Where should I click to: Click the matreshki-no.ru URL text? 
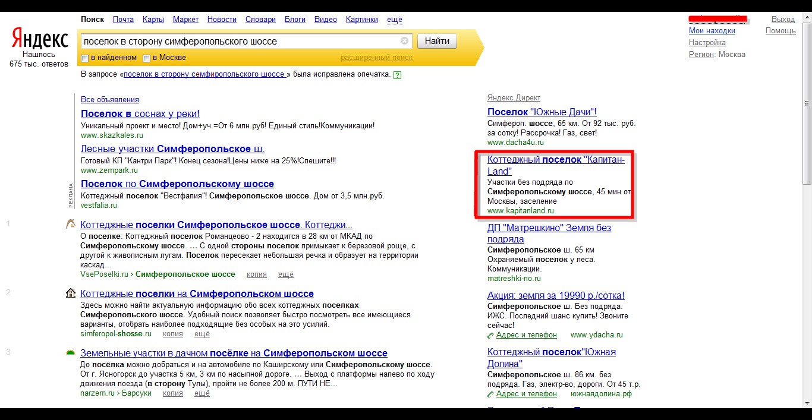tap(514, 279)
